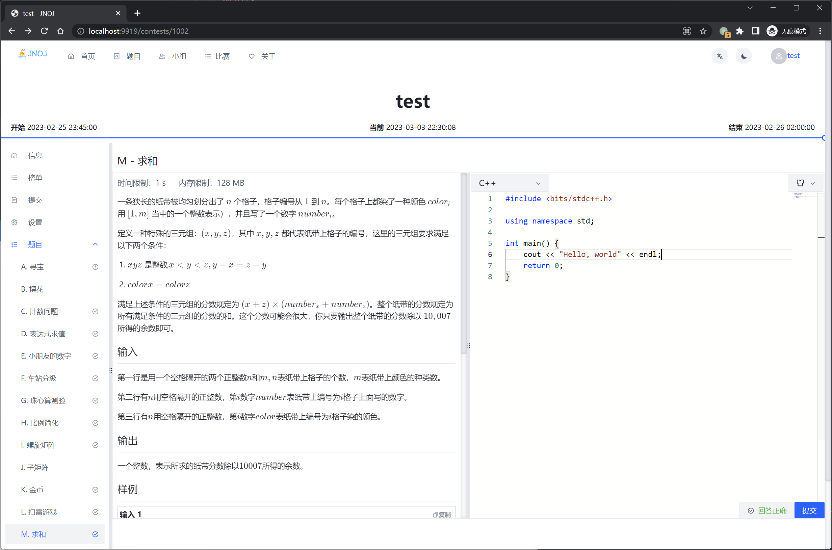Image resolution: width=832 pixels, height=550 pixels.
Task: Open the test username menu
Action: pyautogui.click(x=793, y=56)
